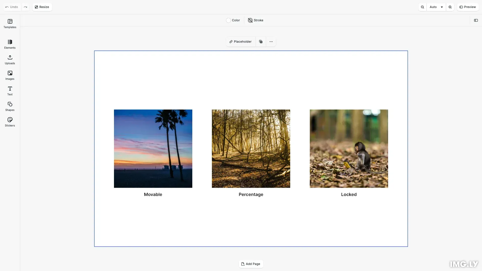
Task: Click the zoom in icon
Action: (x=450, y=7)
